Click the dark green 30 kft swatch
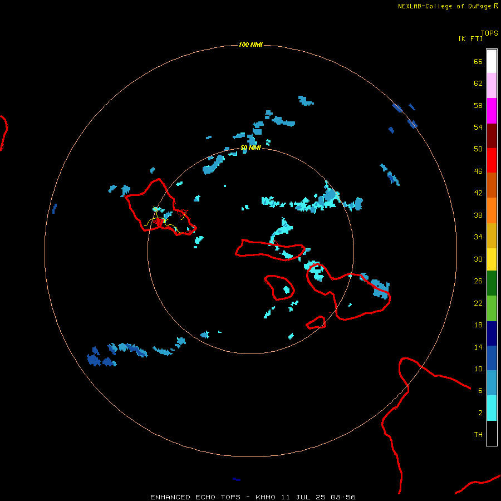The height and width of the screenshot is (501, 501). (492, 283)
